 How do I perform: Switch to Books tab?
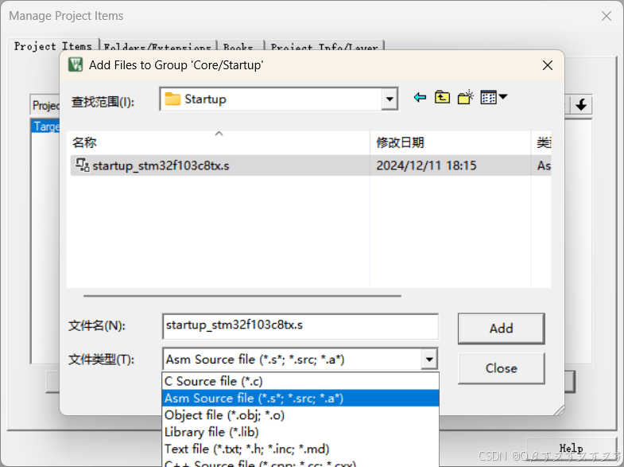point(240,47)
